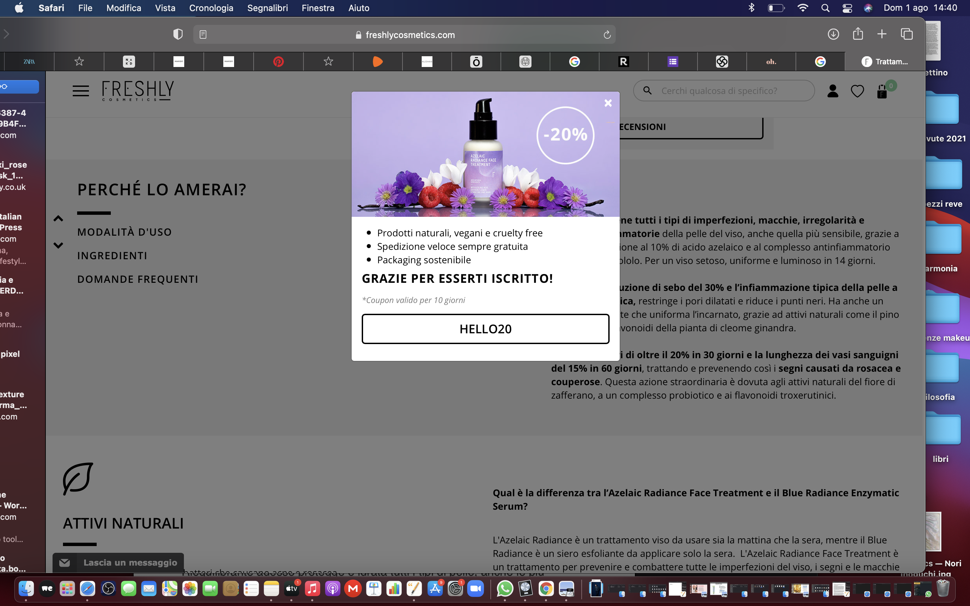Click the search magnifier icon in site header
The height and width of the screenshot is (606, 970).
(647, 91)
